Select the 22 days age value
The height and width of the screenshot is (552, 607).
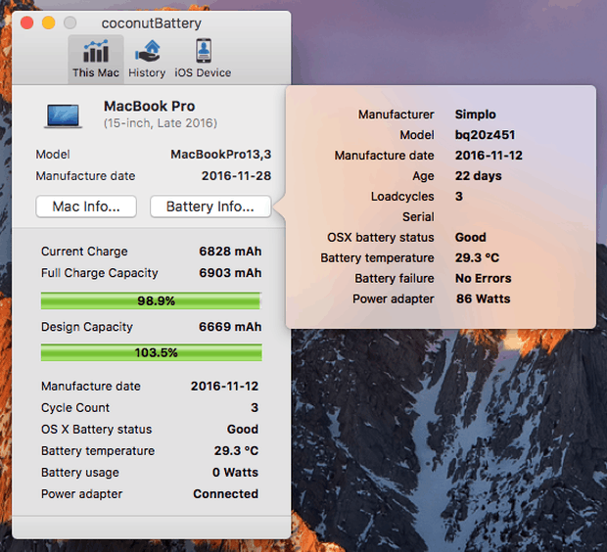479,176
